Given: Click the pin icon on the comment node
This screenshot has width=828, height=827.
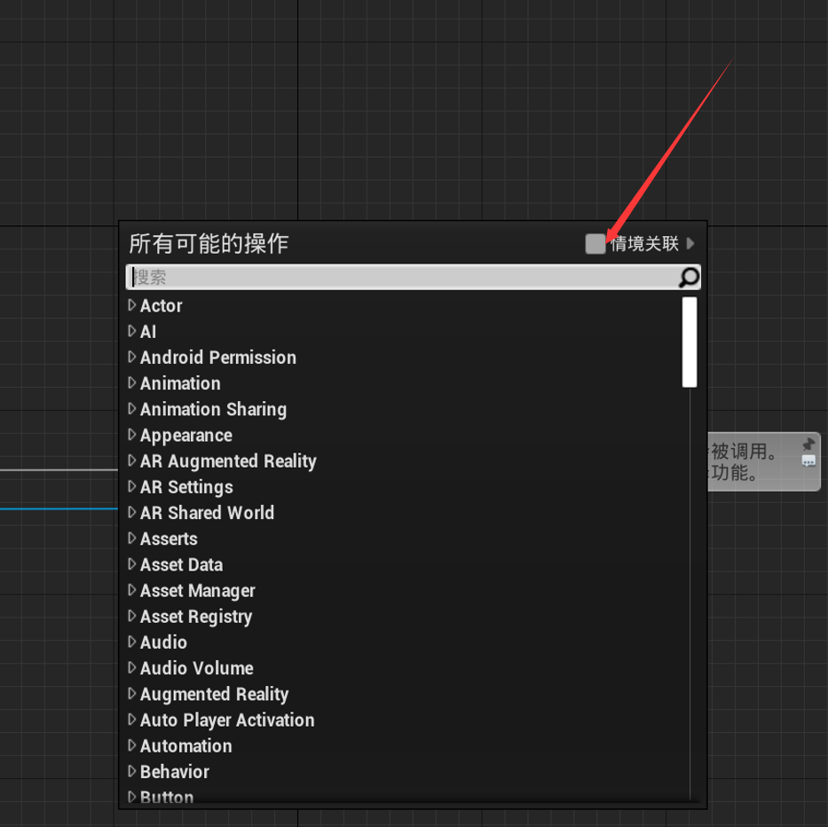Looking at the screenshot, I should [x=808, y=444].
